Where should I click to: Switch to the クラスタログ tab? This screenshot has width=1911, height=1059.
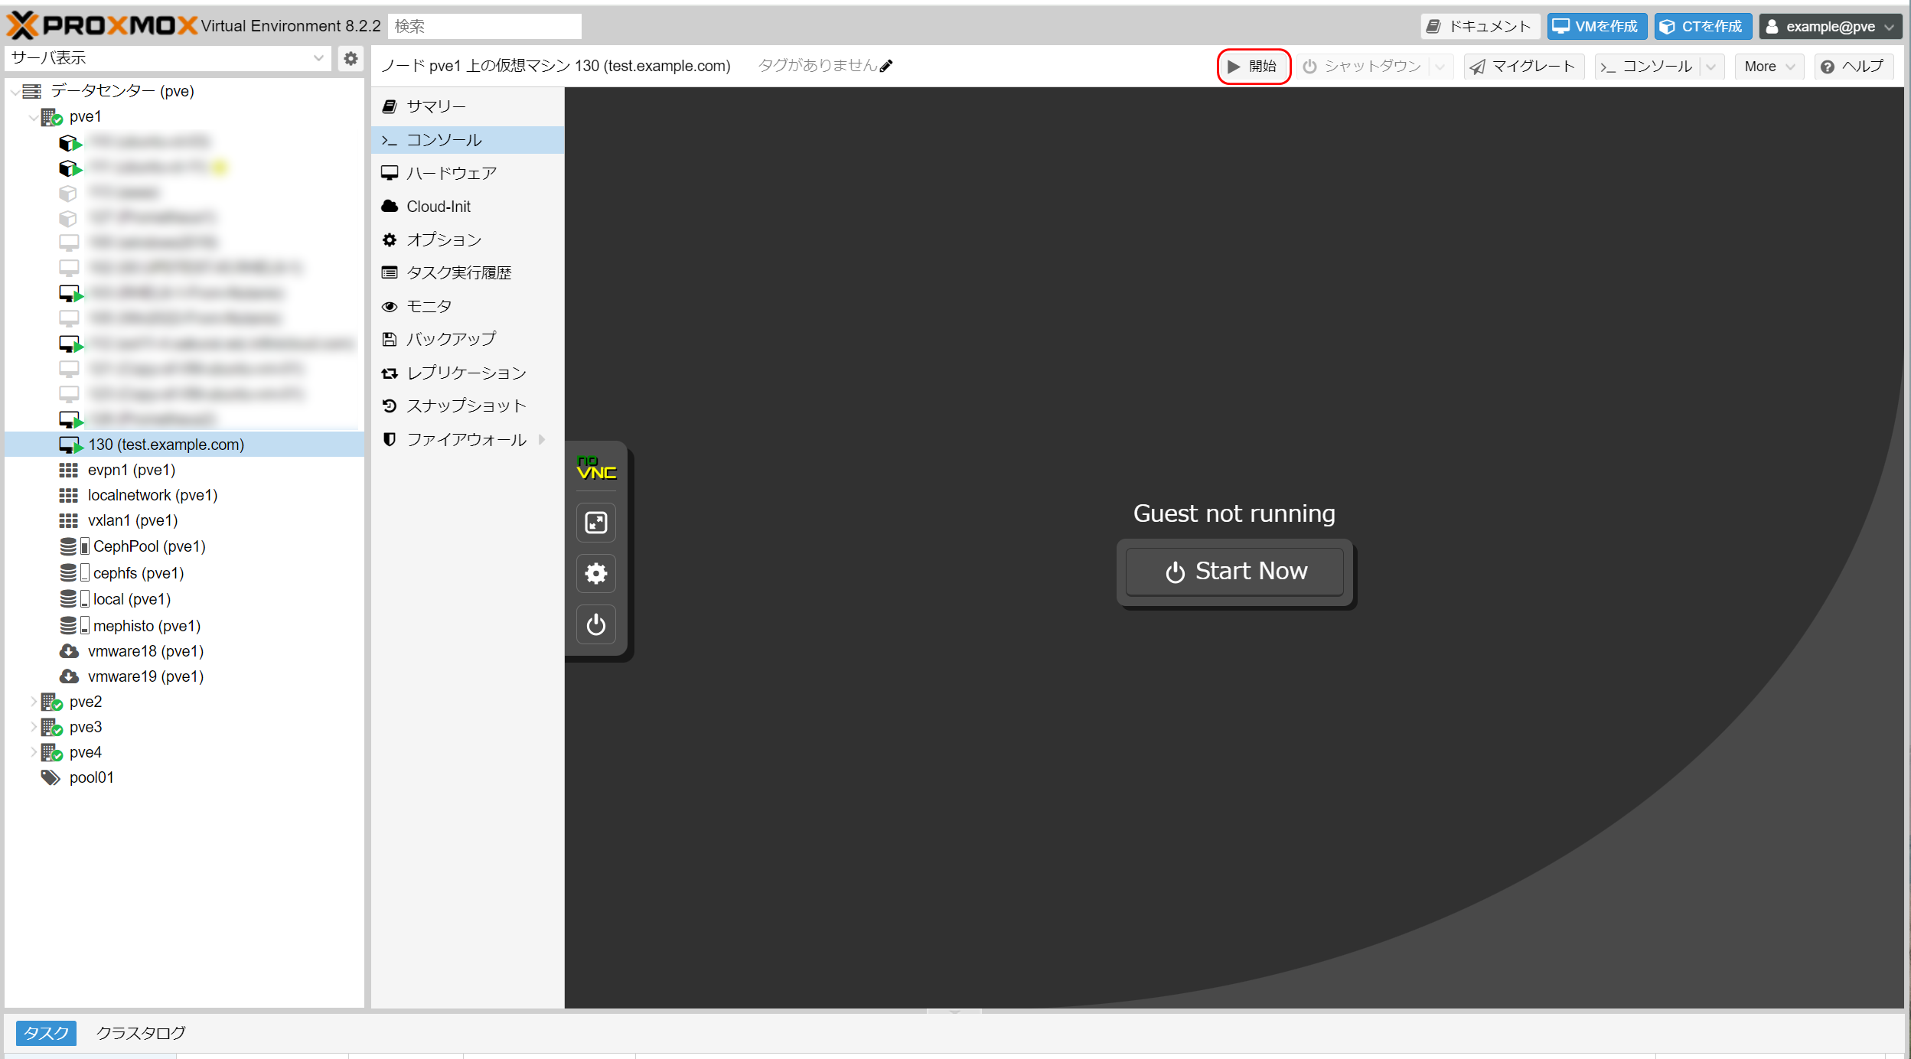(141, 1033)
